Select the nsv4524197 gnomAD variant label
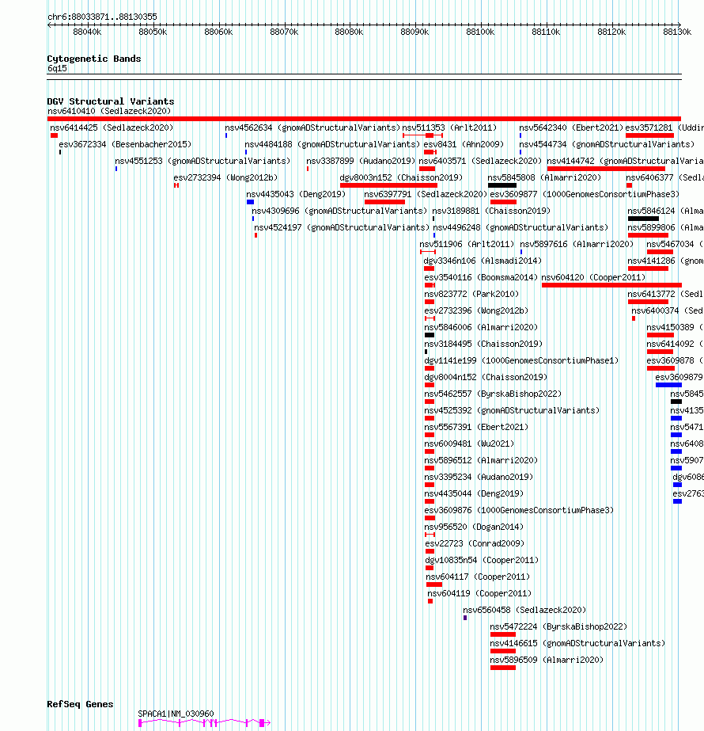Screen dimensions: 704x731 pos(342,227)
